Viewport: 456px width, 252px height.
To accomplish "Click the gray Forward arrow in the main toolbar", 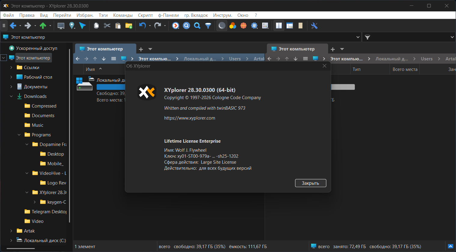I will pyautogui.click(x=28, y=26).
